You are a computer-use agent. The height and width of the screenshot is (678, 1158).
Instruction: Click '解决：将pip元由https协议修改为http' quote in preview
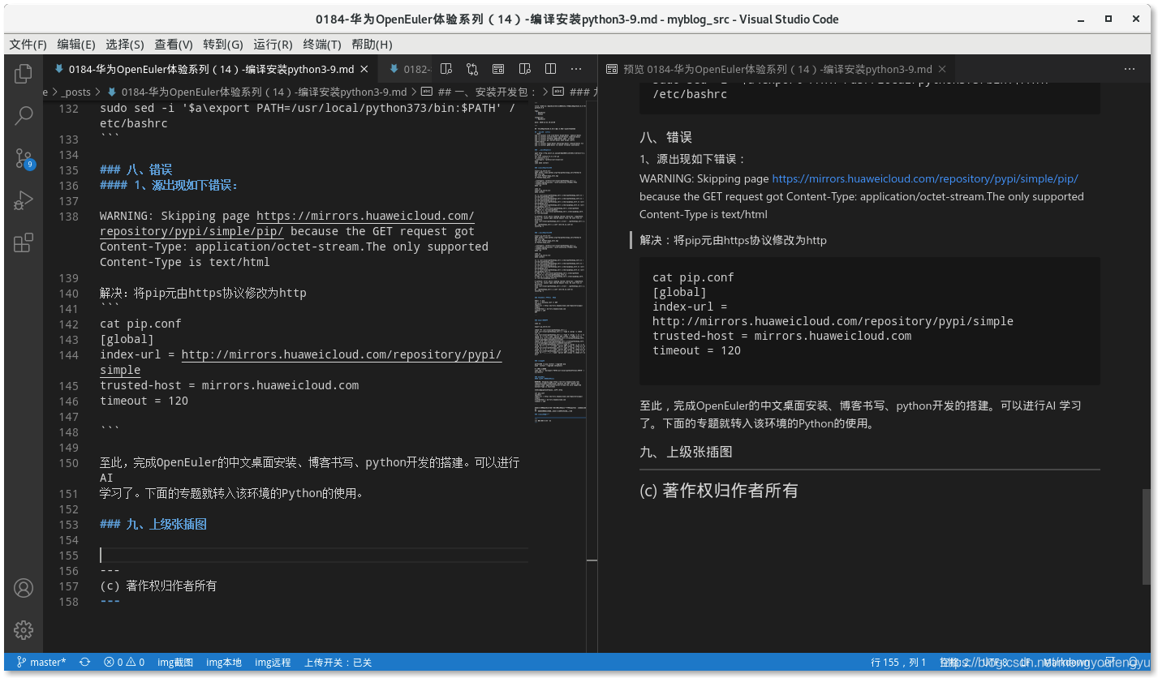point(734,240)
